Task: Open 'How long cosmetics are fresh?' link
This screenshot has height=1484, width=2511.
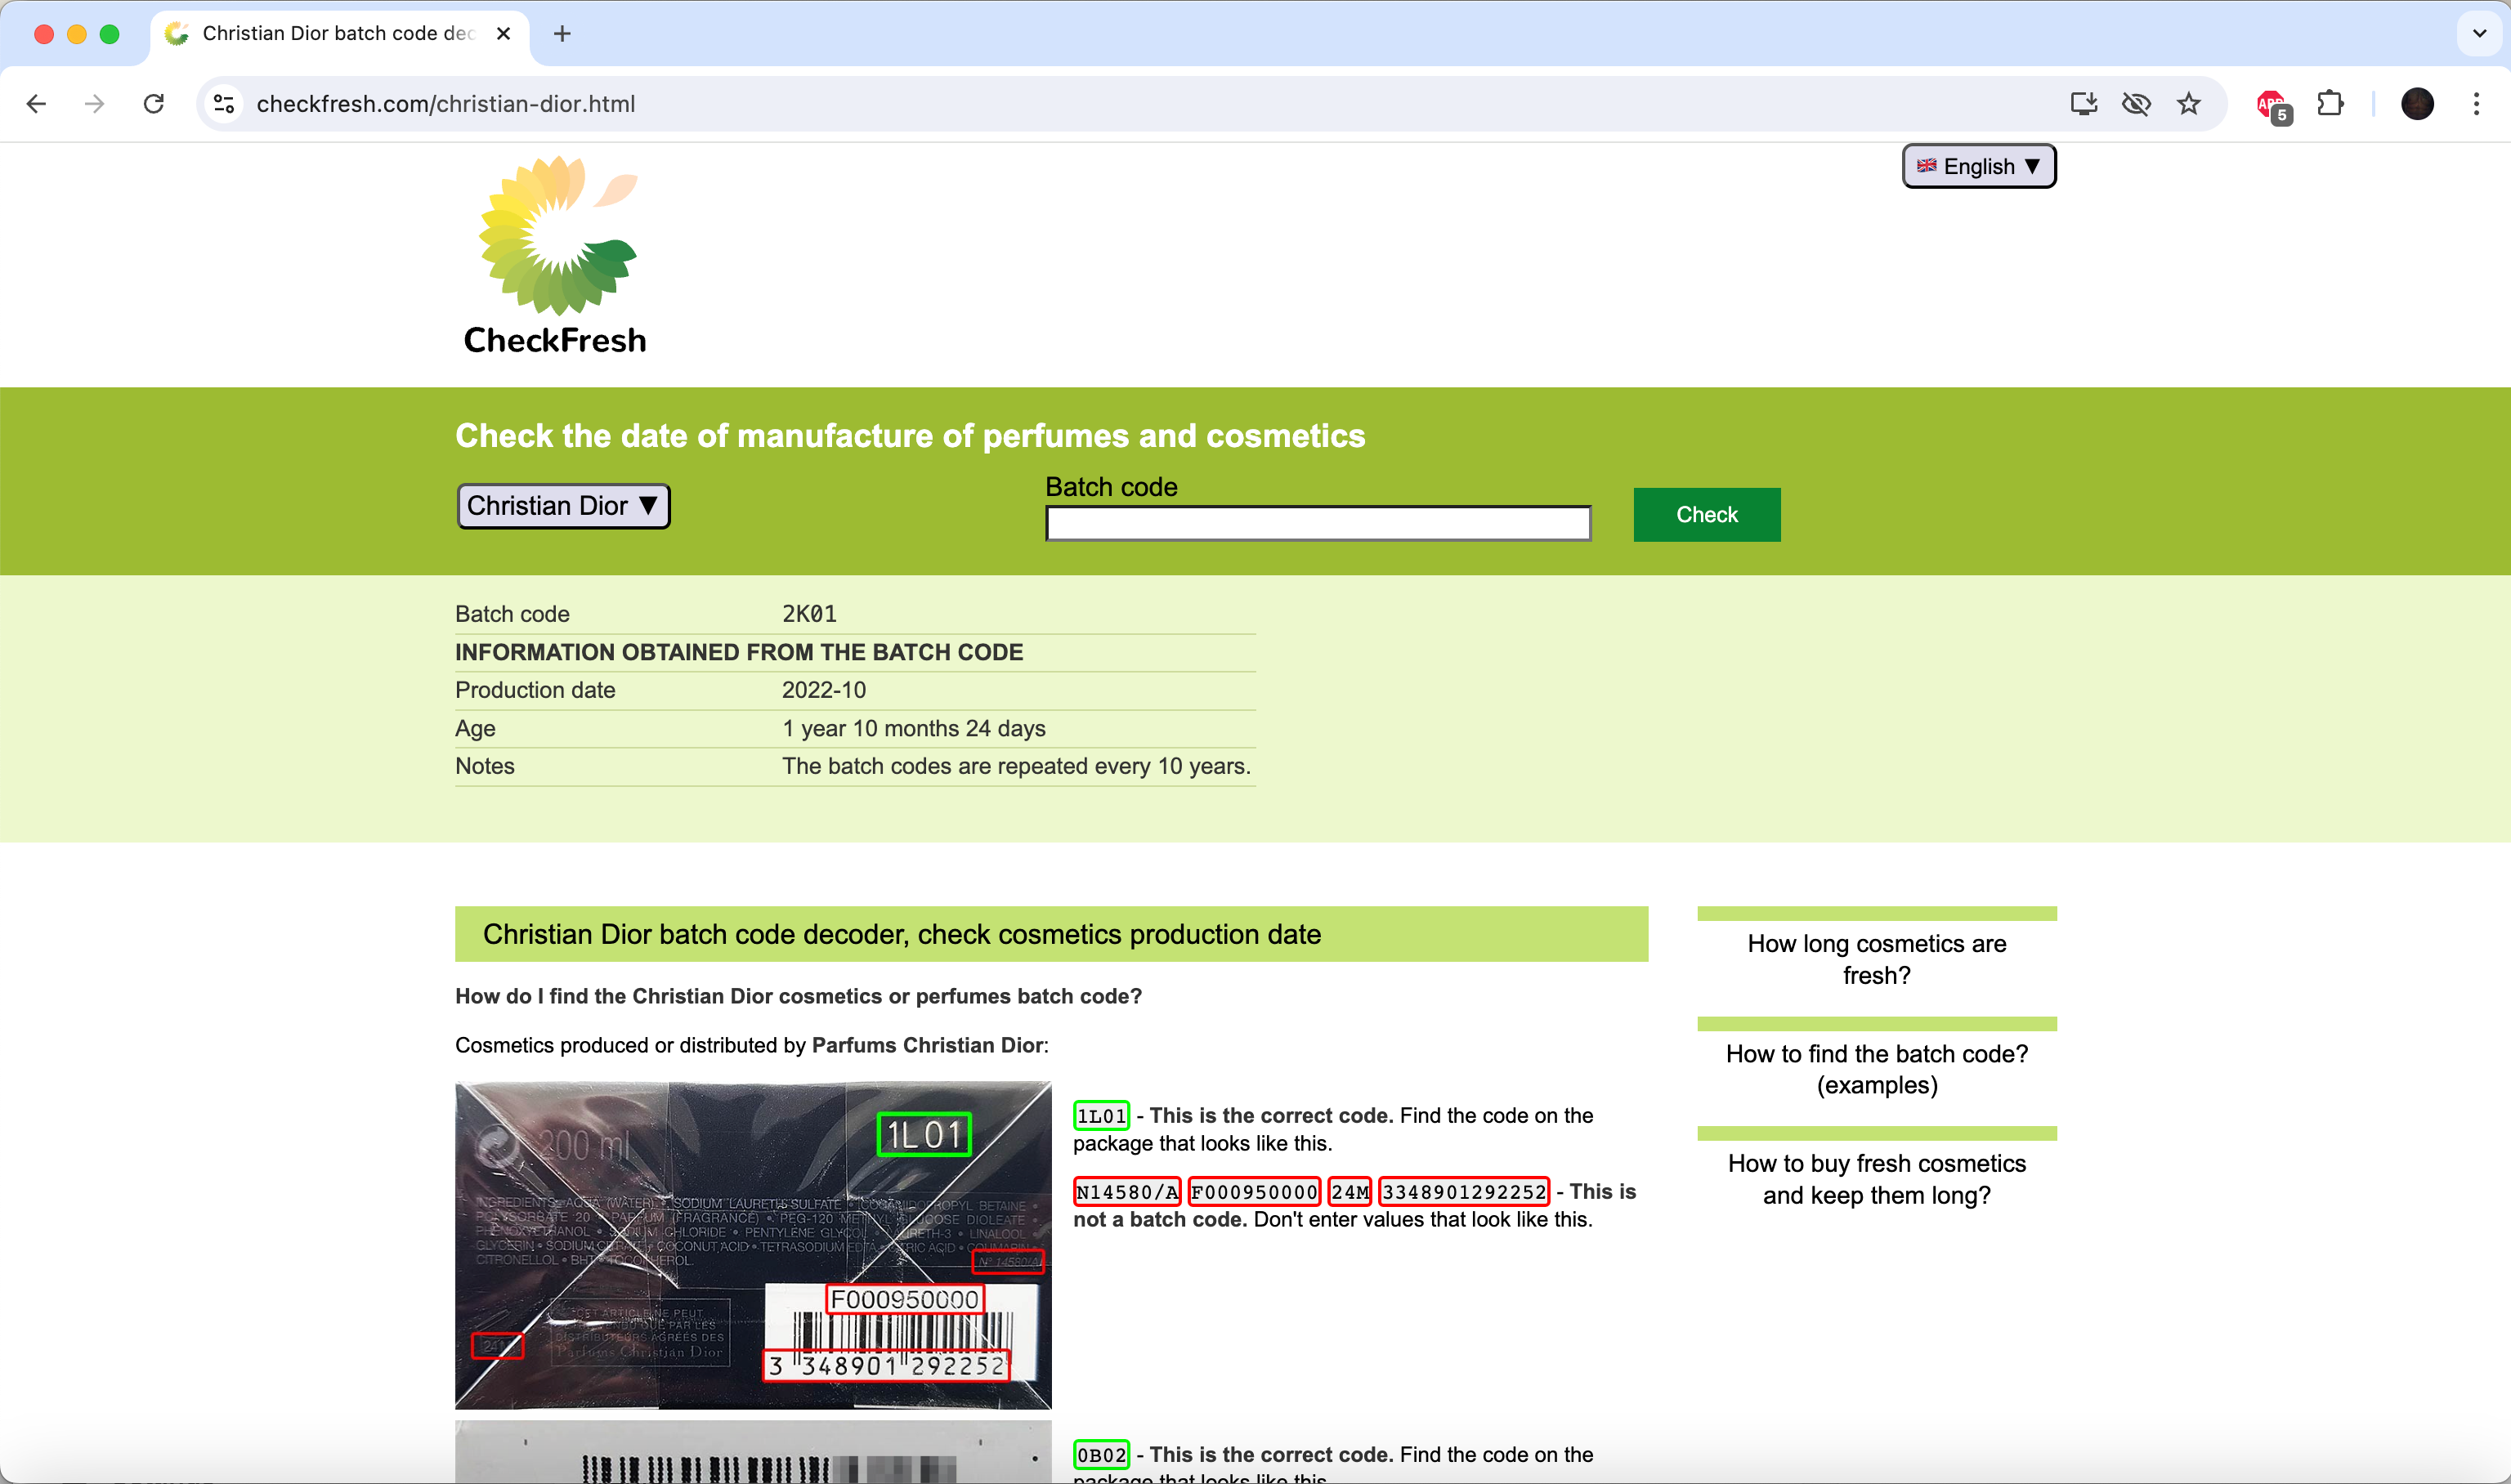Action: click(1876, 959)
